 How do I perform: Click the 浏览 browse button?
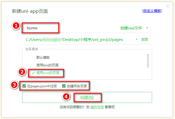(145, 40)
